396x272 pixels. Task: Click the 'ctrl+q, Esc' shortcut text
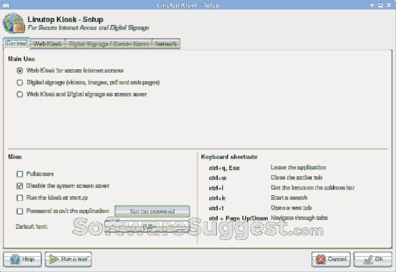(224, 168)
